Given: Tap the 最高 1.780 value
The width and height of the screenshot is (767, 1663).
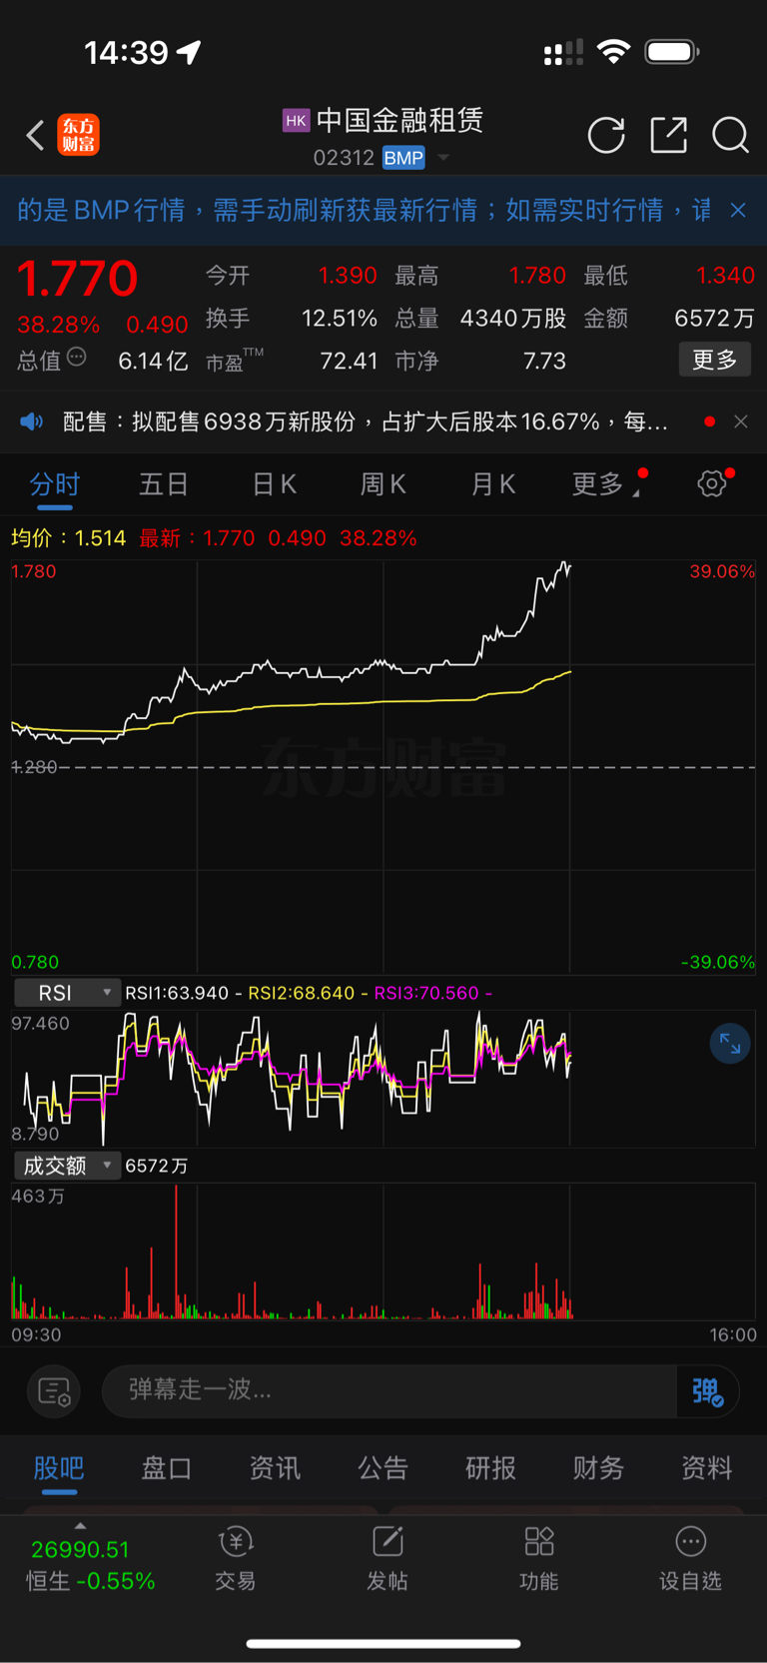Looking at the screenshot, I should point(537,276).
